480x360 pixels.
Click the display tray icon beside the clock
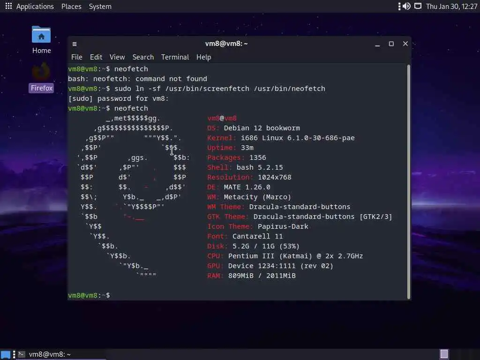418,6
